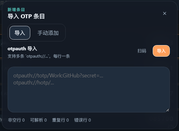This screenshot has width=179, height=131.
Task: Click the 重复行 0 counter
Action: click(x=60, y=120)
